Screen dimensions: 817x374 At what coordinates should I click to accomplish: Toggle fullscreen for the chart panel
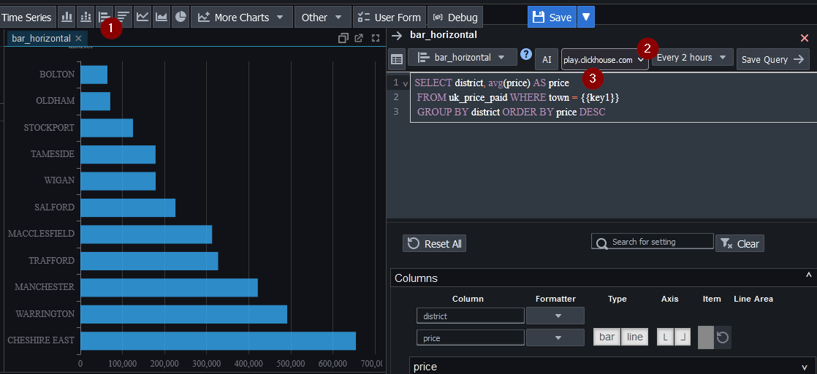point(376,38)
